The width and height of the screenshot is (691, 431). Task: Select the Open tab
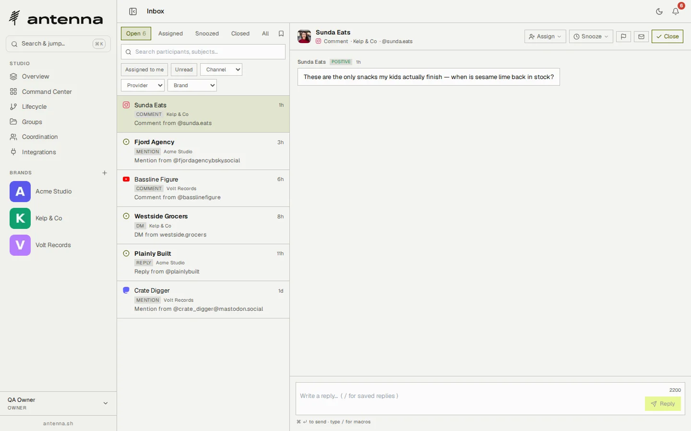(x=136, y=34)
